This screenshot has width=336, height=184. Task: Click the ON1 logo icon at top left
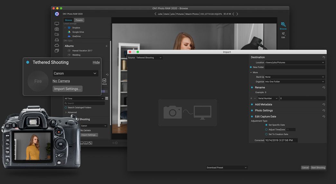[x=57, y=14]
